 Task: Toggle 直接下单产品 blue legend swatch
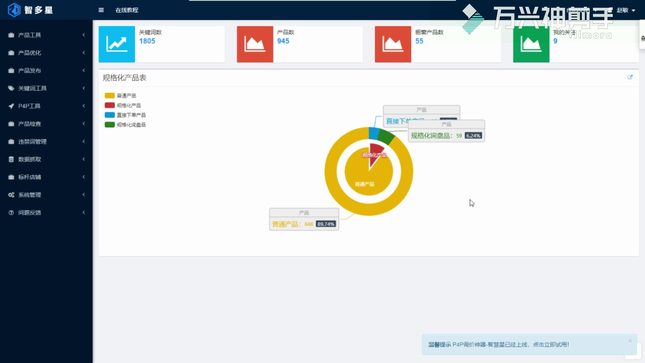tap(110, 115)
